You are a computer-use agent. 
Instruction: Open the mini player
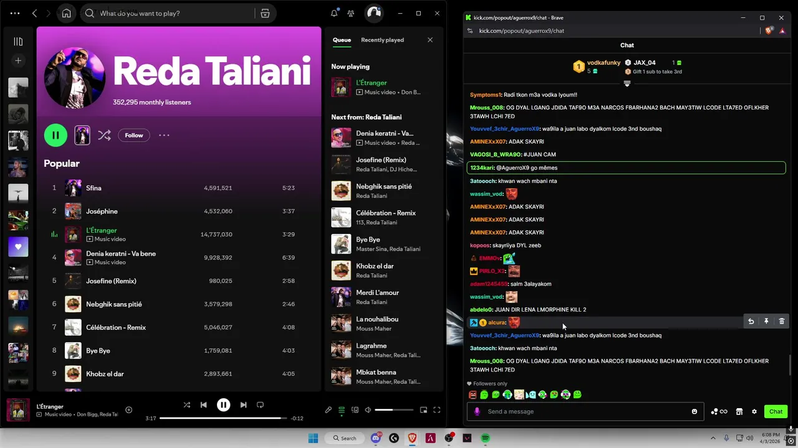point(423,410)
